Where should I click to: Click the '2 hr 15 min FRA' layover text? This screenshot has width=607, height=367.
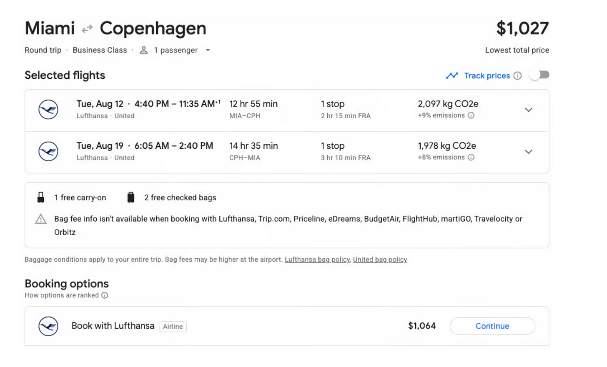(x=346, y=116)
